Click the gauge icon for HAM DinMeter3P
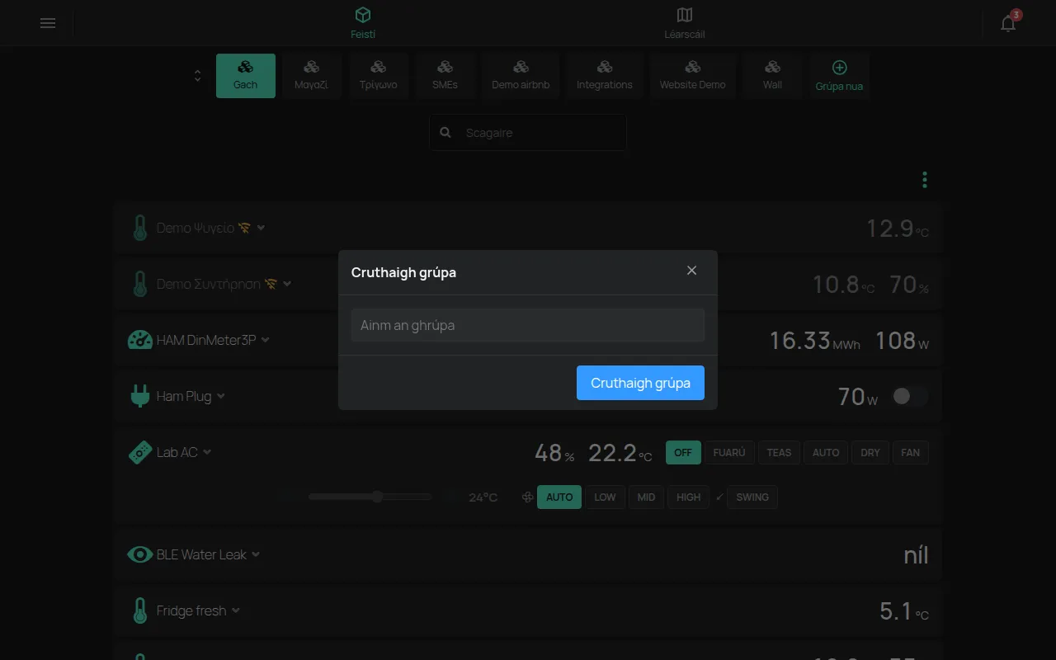 point(140,340)
